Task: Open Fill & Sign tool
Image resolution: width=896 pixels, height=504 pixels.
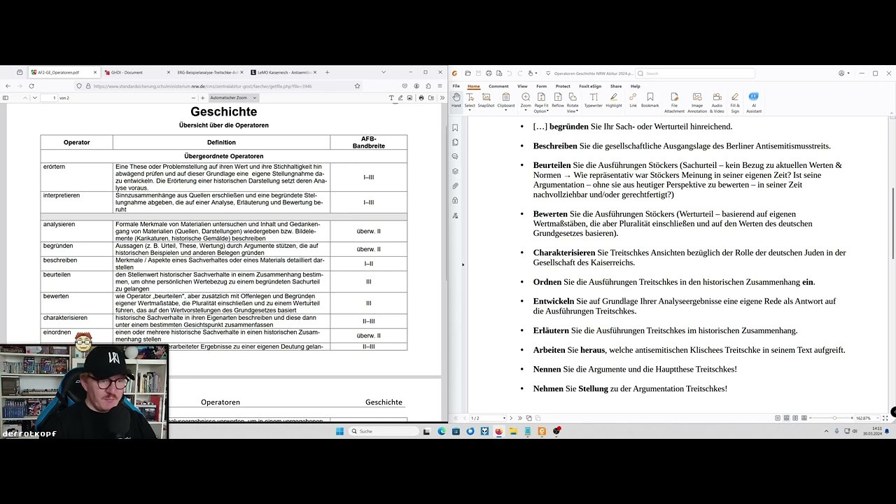Action: point(735,103)
